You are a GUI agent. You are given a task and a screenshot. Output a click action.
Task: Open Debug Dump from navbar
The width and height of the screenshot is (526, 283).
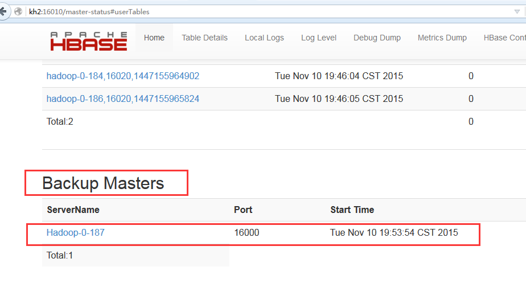(377, 38)
